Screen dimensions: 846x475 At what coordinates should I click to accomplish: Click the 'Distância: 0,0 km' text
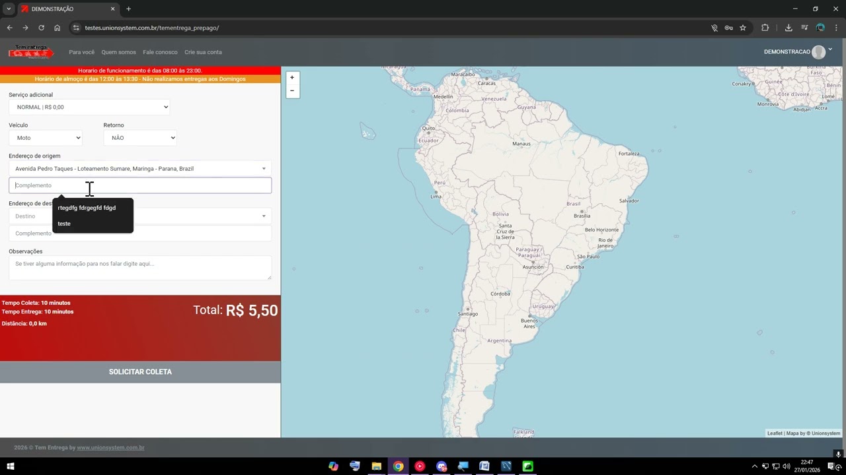pos(24,324)
